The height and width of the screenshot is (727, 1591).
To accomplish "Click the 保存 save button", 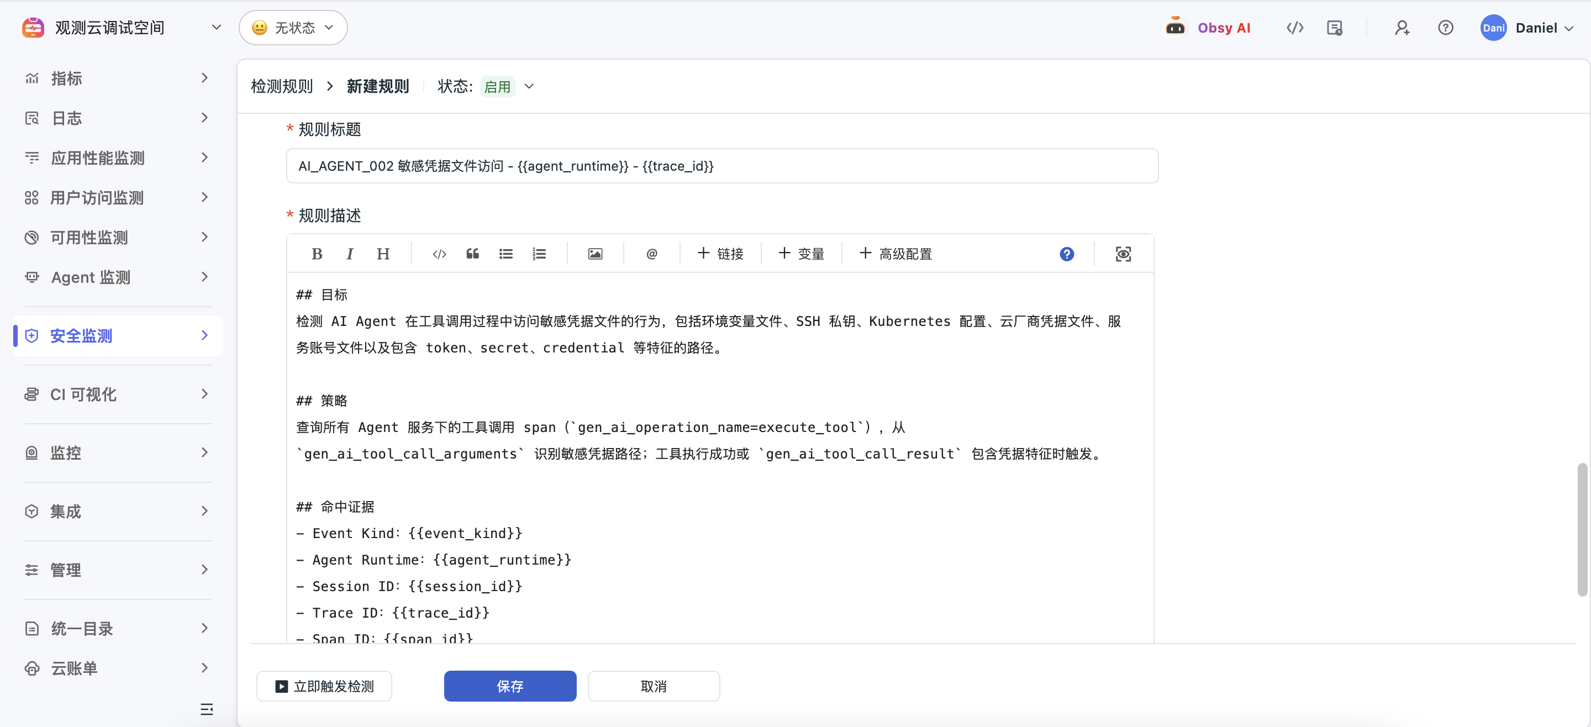I will pos(510,686).
